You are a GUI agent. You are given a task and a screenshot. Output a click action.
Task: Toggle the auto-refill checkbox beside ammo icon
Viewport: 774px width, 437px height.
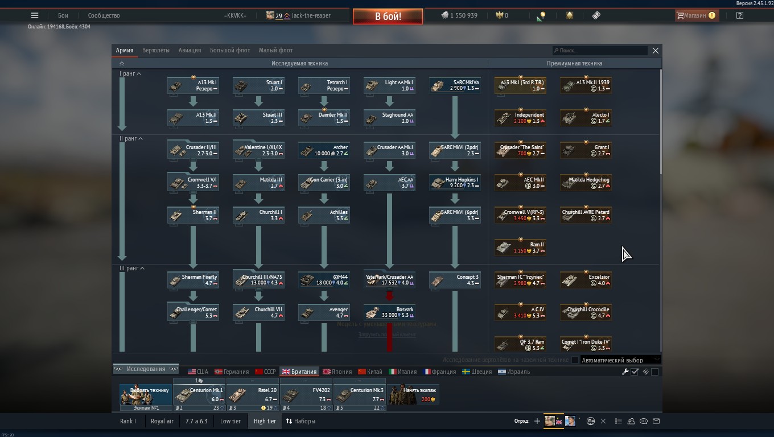(654, 372)
